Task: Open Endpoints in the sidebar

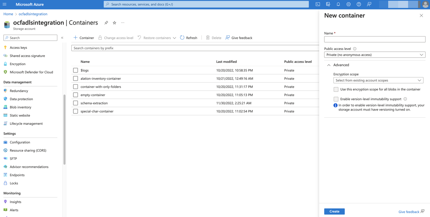Action: pyautogui.click(x=17, y=175)
